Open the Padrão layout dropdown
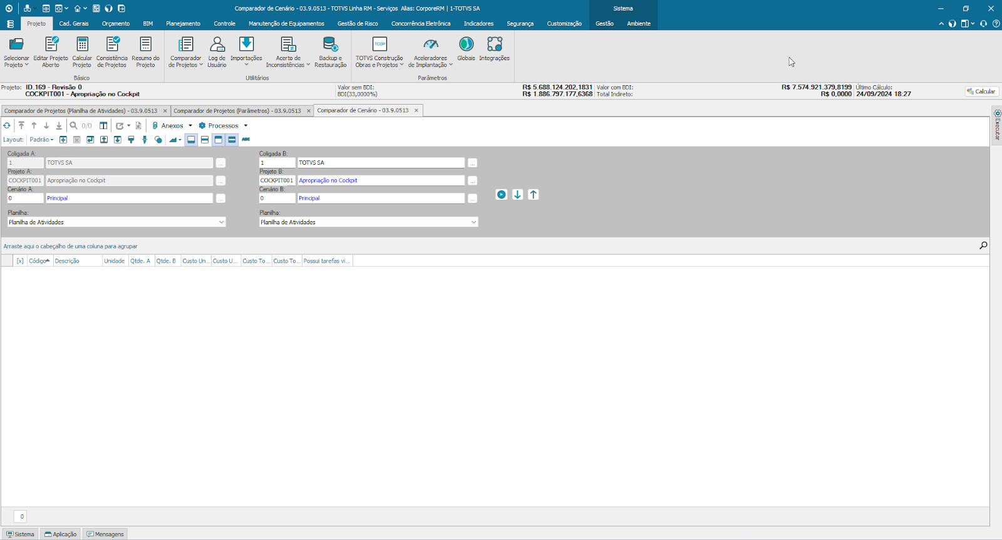The width and height of the screenshot is (1002, 540). (41, 140)
